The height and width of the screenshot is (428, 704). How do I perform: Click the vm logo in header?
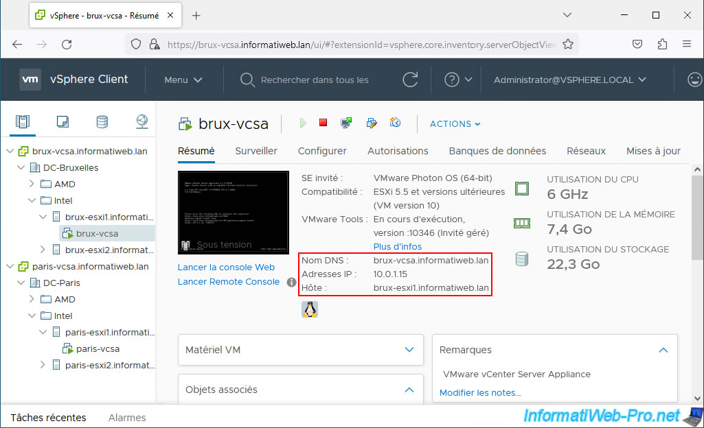(x=30, y=80)
